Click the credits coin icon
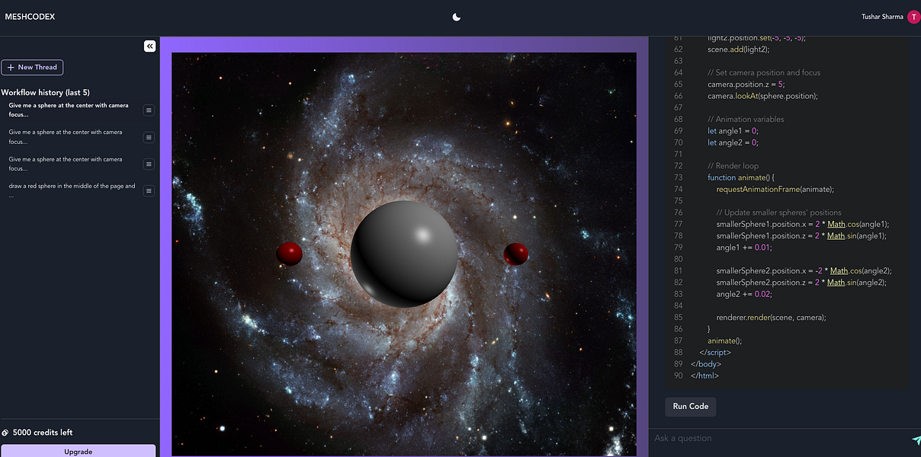 (x=5, y=433)
